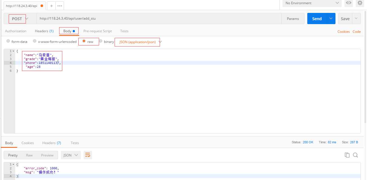Image resolution: width=367 pixels, height=180 pixels.
Task: Click the Send button
Action: pos(317,19)
